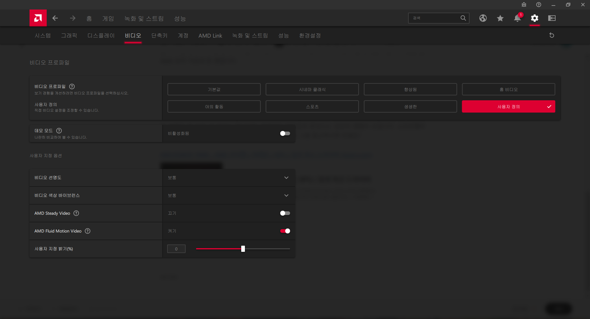This screenshot has height=319, width=590.
Task: Select the 시네마 클래식 profile
Action: tap(312, 89)
